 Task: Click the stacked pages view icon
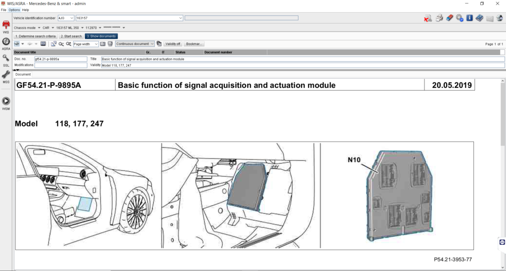[x=110, y=44]
